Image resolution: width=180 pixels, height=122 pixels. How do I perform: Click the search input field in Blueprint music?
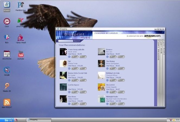tap(66, 41)
